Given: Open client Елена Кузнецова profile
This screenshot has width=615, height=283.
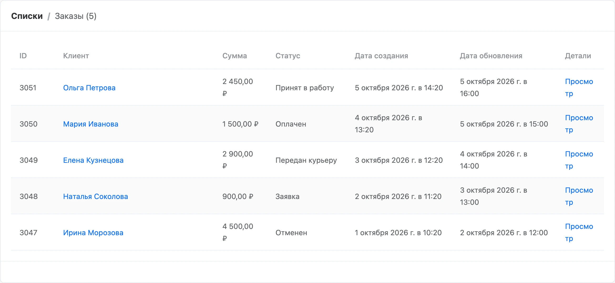Looking at the screenshot, I should tap(93, 160).
